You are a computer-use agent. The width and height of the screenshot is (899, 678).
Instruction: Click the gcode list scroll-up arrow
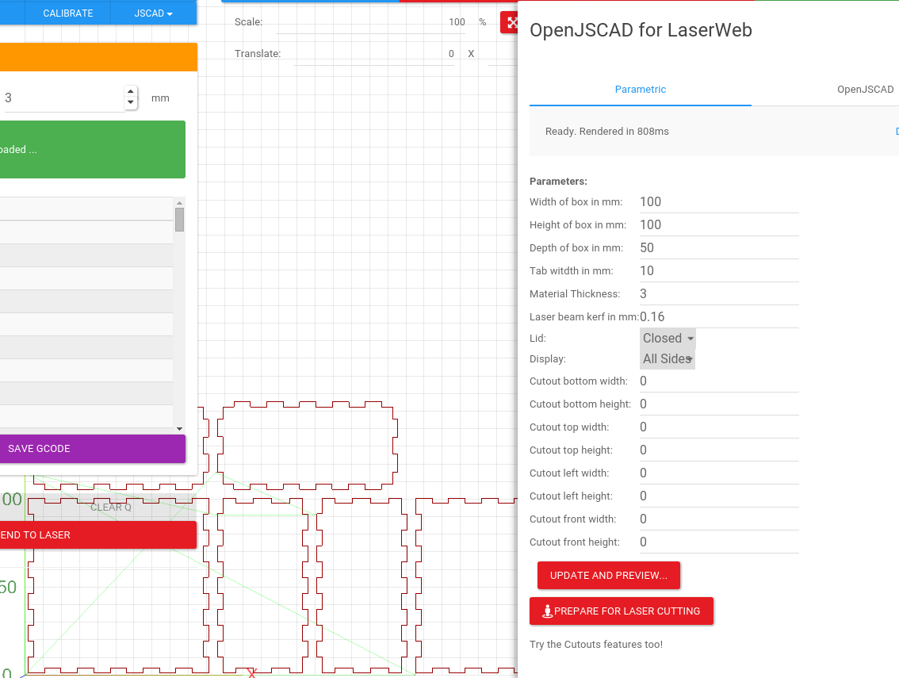pos(179,202)
